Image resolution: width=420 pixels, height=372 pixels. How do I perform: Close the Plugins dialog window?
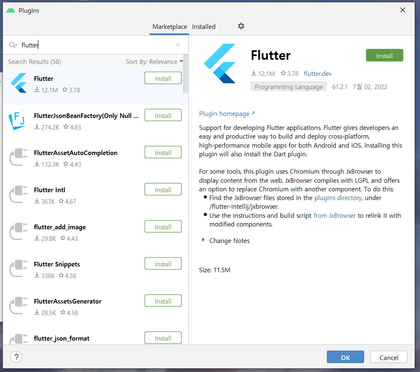[x=402, y=10]
